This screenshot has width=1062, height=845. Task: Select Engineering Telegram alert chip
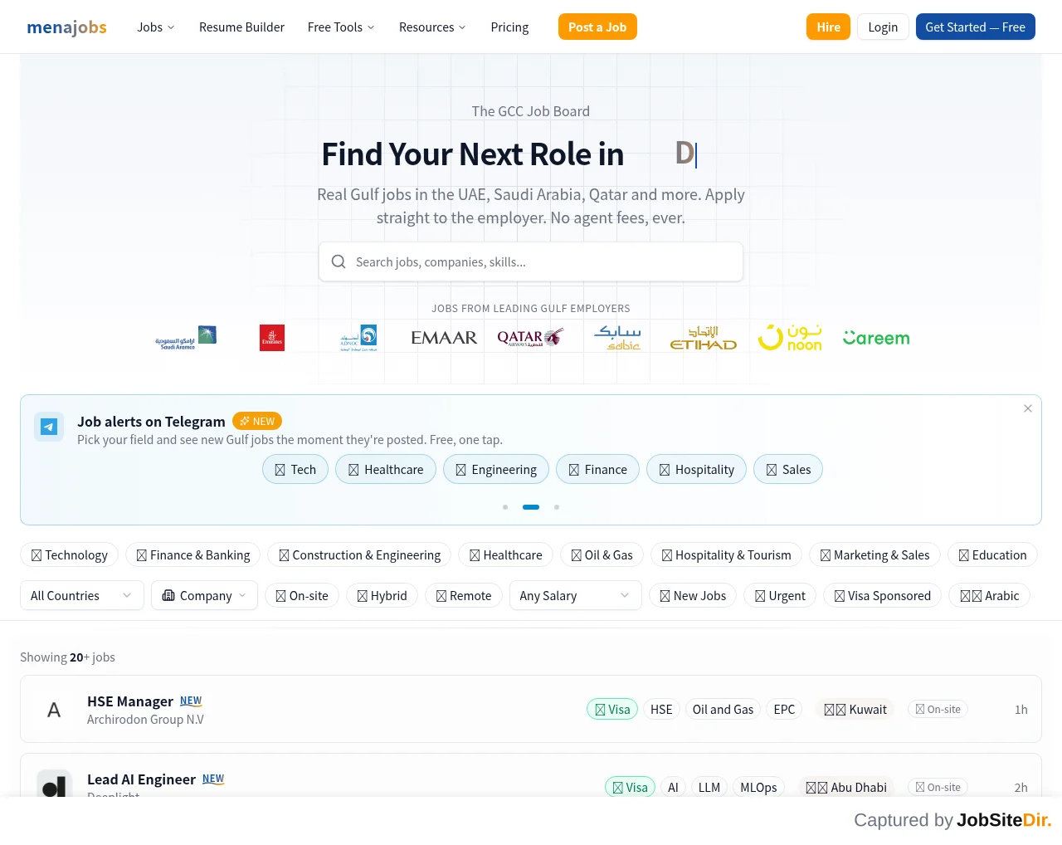496,470
